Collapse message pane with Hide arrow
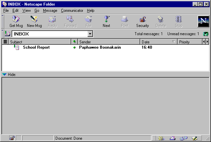Image resolution: width=211 pixels, height=142 pixels. click(4, 74)
